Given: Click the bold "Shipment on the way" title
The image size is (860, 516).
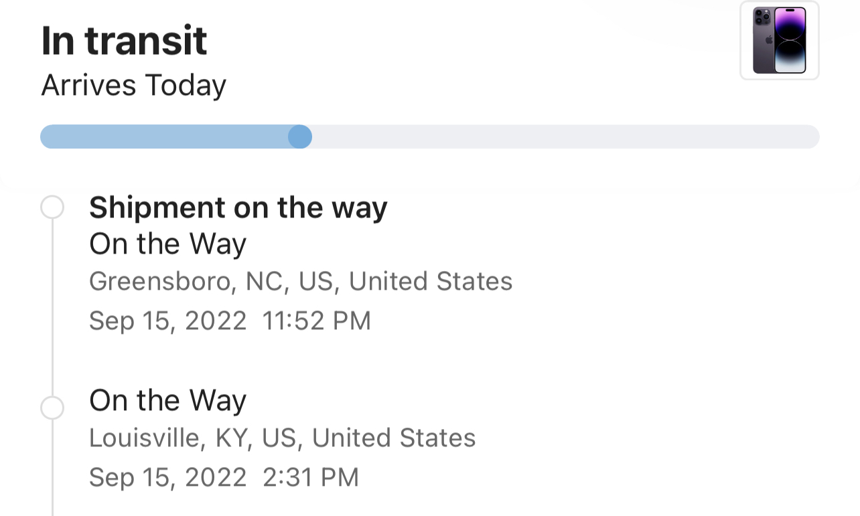Looking at the screenshot, I should point(238,207).
